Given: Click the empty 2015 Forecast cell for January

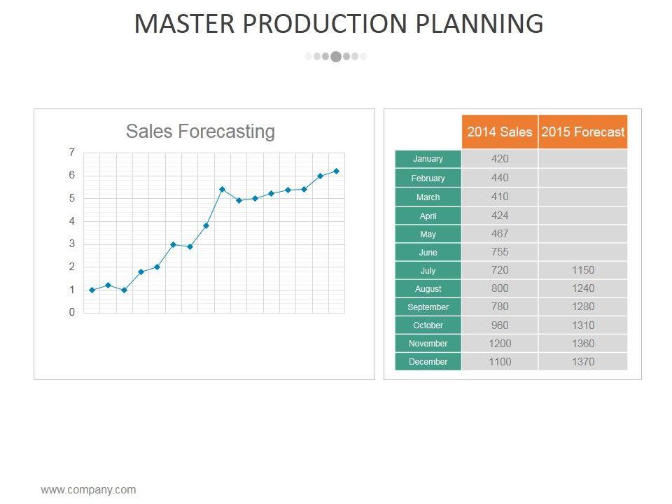Looking at the screenshot, I should click(x=583, y=159).
